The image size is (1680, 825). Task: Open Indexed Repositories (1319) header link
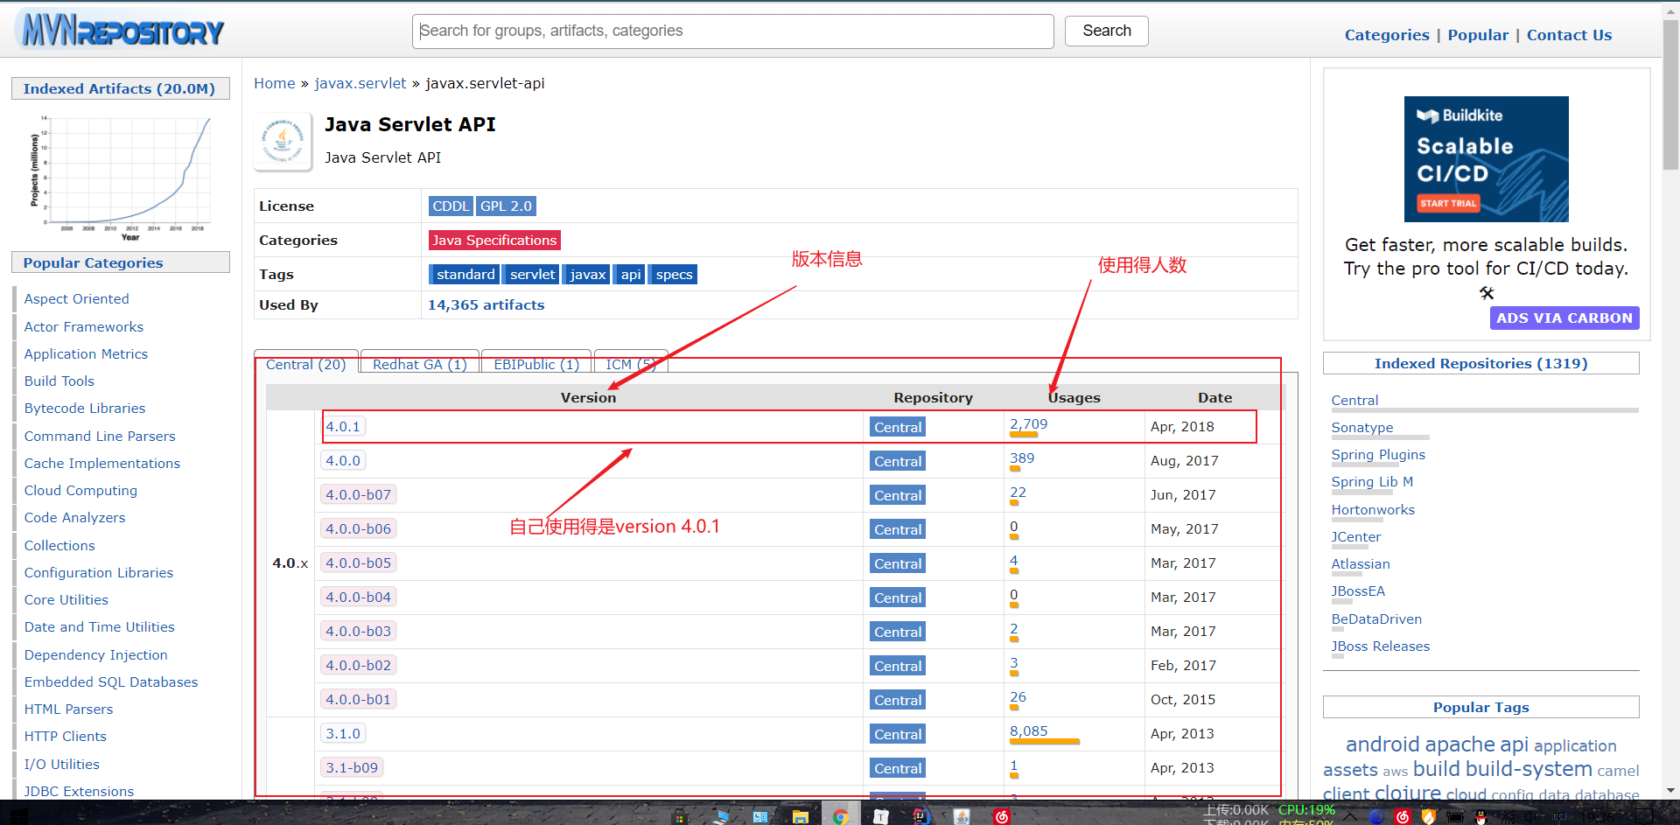coord(1480,363)
